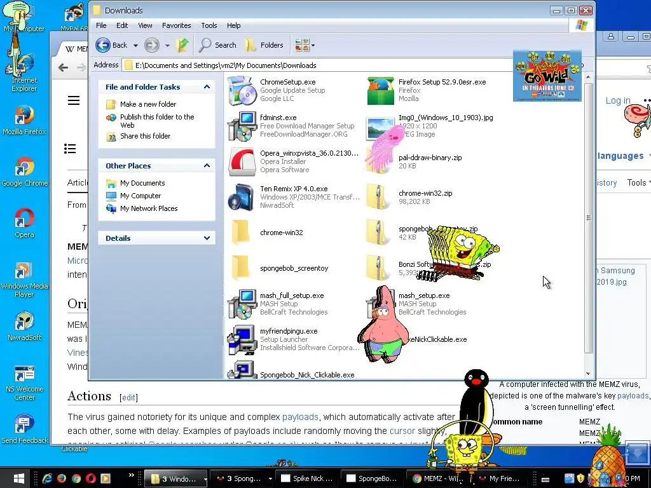Viewport: 651px width, 488px height.
Task: Open the Edit menu
Action: point(122,25)
